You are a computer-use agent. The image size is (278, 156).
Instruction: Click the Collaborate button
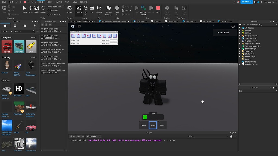pos(246,2)
